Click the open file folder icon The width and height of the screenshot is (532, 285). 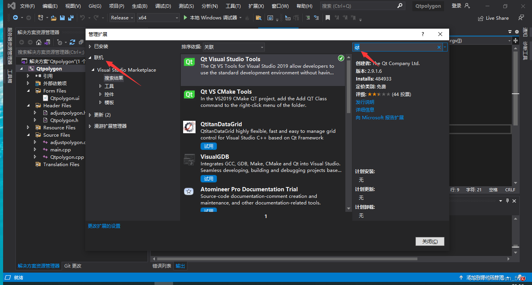(x=53, y=18)
